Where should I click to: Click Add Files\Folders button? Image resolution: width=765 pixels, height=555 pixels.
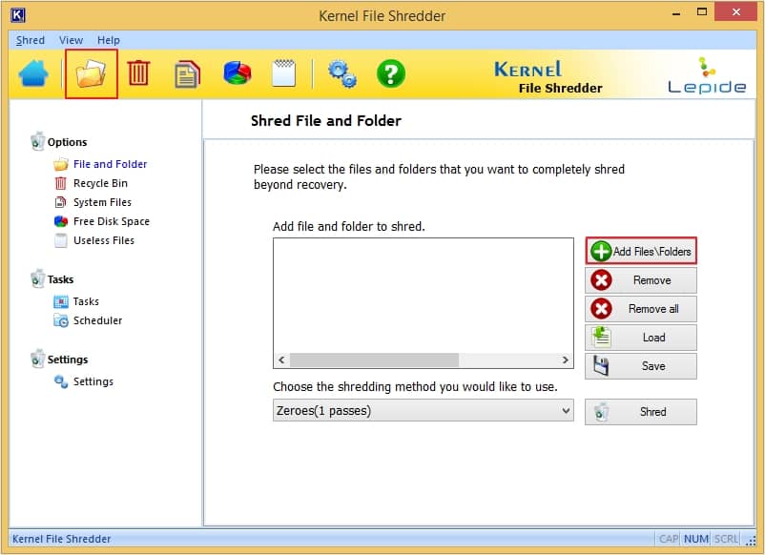pyautogui.click(x=641, y=251)
